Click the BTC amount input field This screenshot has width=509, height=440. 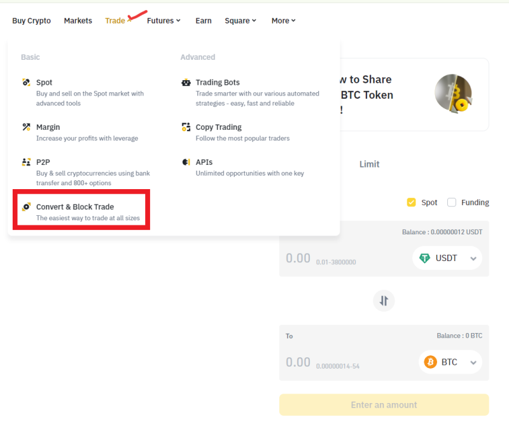298,362
